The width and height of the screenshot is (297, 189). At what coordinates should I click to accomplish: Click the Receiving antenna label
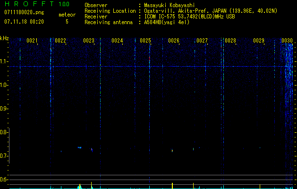coord(109,22)
